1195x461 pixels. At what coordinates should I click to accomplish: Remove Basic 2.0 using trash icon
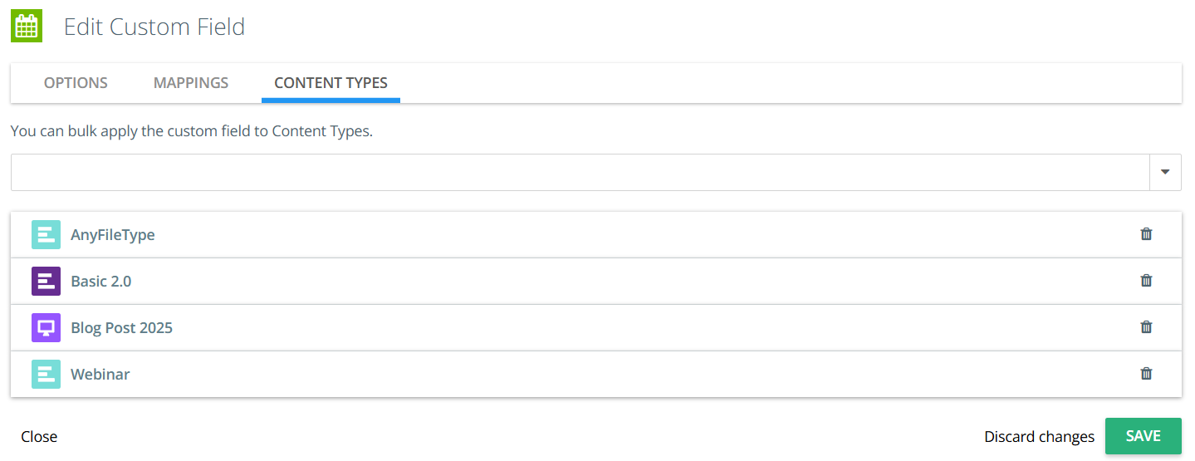(1146, 281)
